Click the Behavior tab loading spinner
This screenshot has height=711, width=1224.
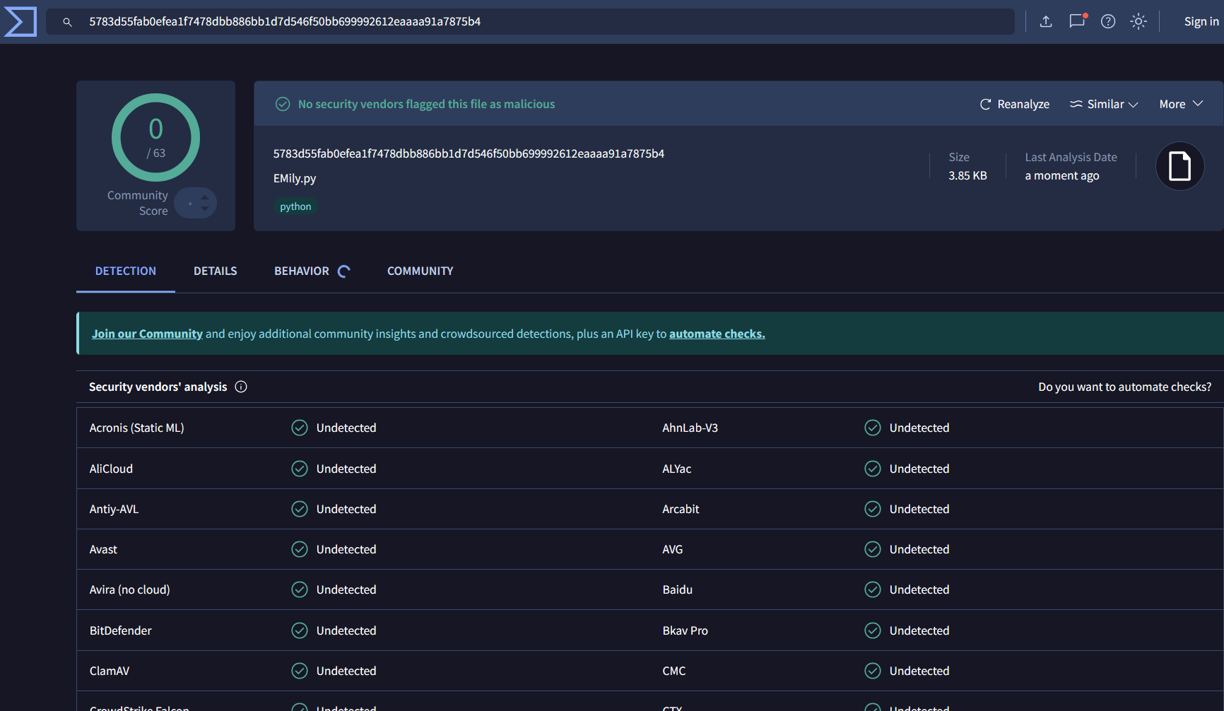(344, 271)
